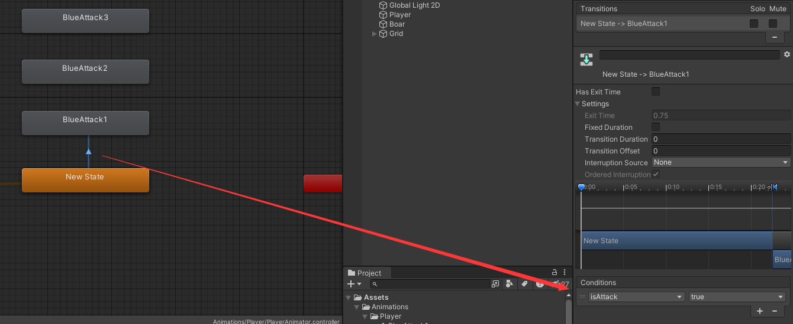Open the true value condition dropdown

[737, 297]
